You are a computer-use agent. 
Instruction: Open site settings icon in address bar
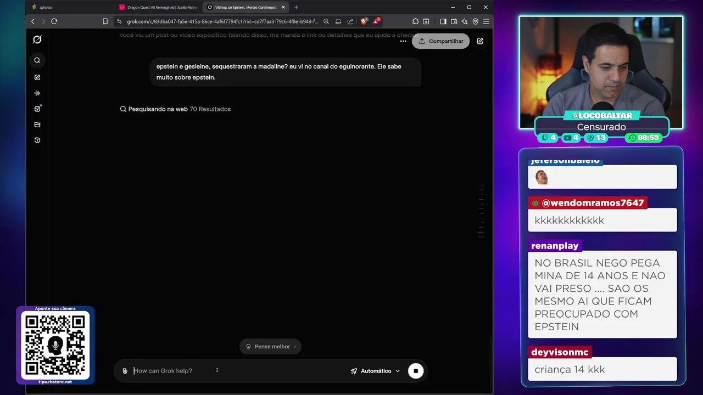tap(119, 21)
